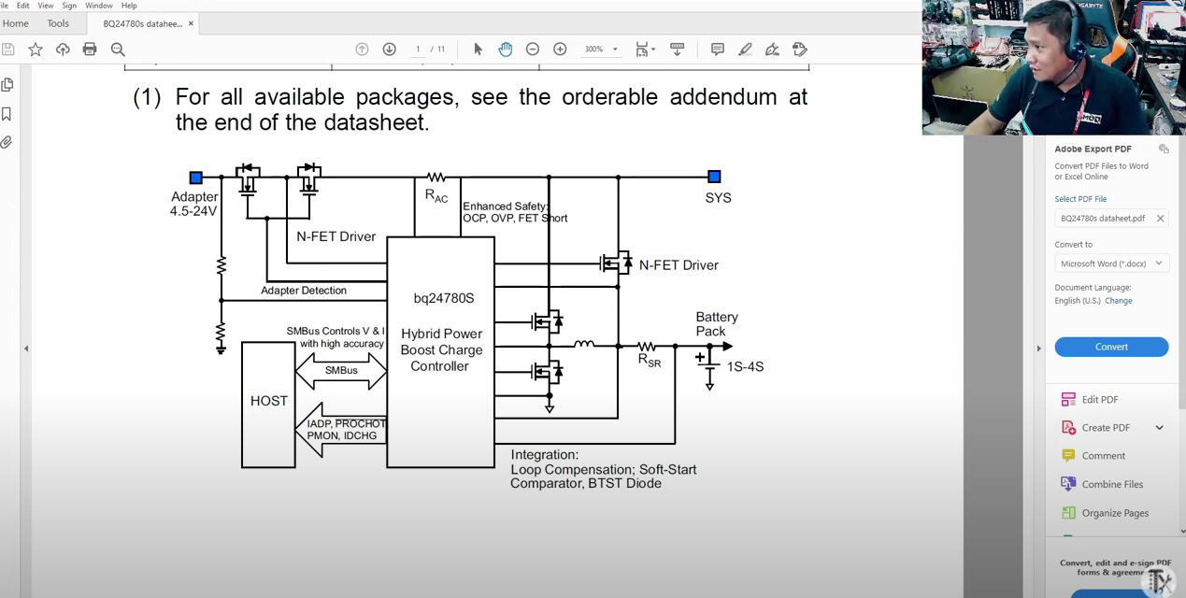Zoom out with the minus icon
The image size is (1186, 598).
pyautogui.click(x=533, y=50)
